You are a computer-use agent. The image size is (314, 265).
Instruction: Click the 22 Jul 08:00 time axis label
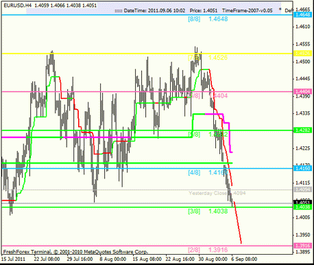click(47, 259)
